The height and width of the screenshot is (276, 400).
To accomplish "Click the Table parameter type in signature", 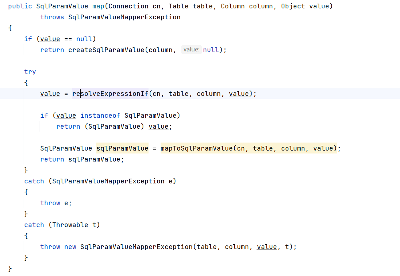I will coord(178,6).
